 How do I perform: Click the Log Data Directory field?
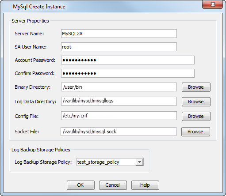[x=119, y=101]
